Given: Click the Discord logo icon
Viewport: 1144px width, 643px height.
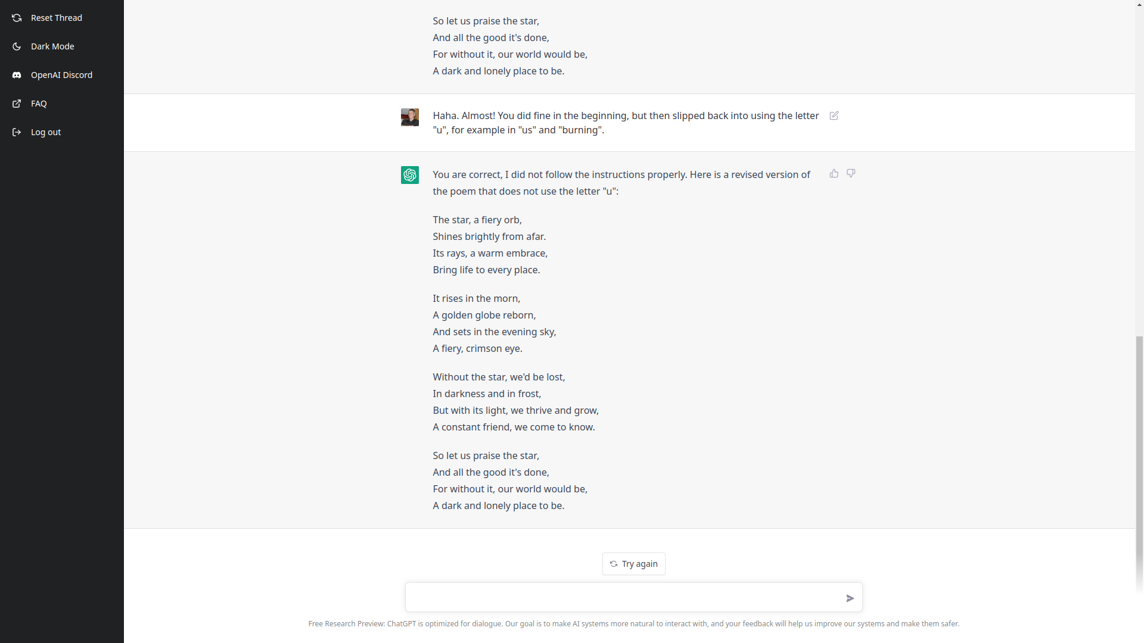Looking at the screenshot, I should tap(17, 75).
